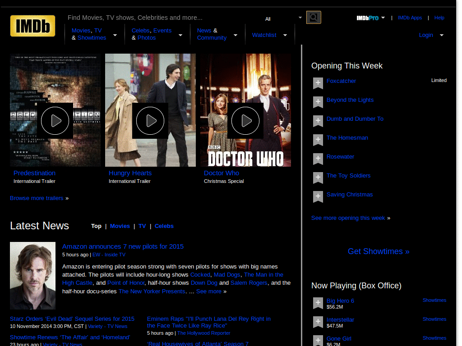This screenshot has width=462, height=346.
Task: Add Interstellar to watchlist
Action: click(x=318, y=322)
